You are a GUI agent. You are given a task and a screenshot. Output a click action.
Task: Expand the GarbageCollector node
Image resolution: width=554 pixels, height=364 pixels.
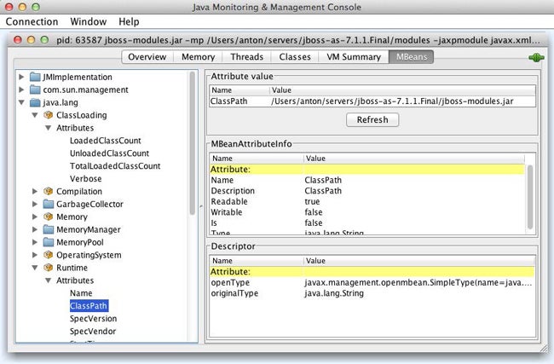35,204
